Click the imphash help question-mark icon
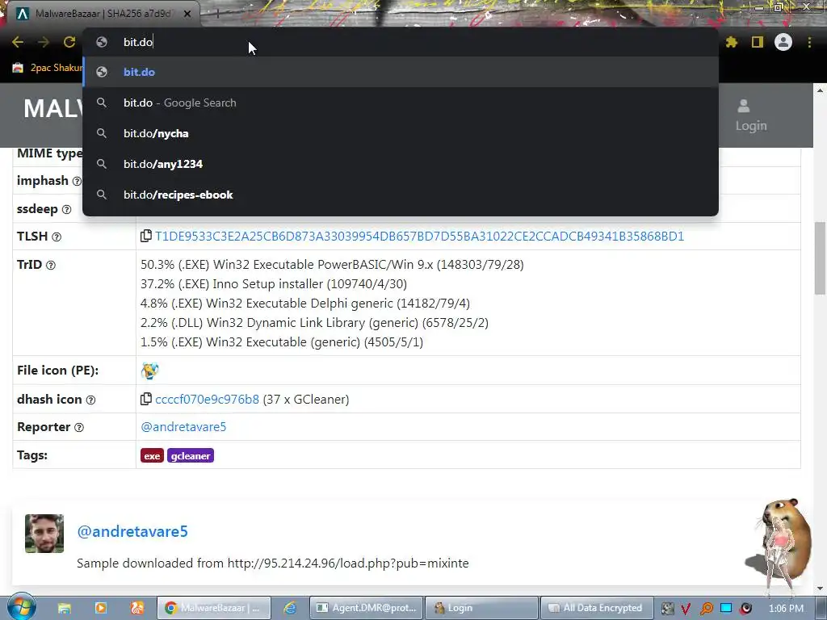Viewport: 827px width, 620px height. click(77, 182)
